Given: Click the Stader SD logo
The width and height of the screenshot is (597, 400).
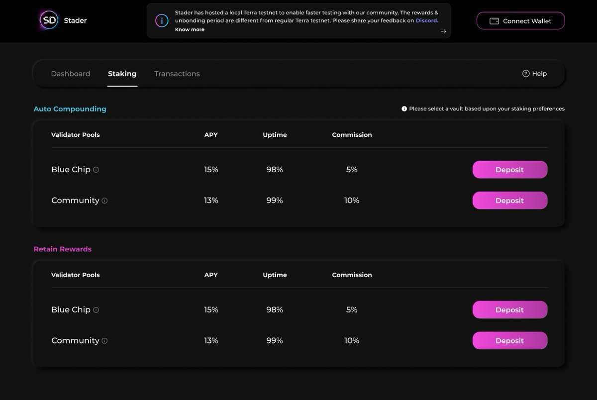Looking at the screenshot, I should pos(48,20).
